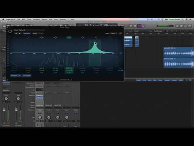This screenshot has width=194, height=146.
Task: Toggle the fourth EQ band icon
Action: [x=55, y=37]
